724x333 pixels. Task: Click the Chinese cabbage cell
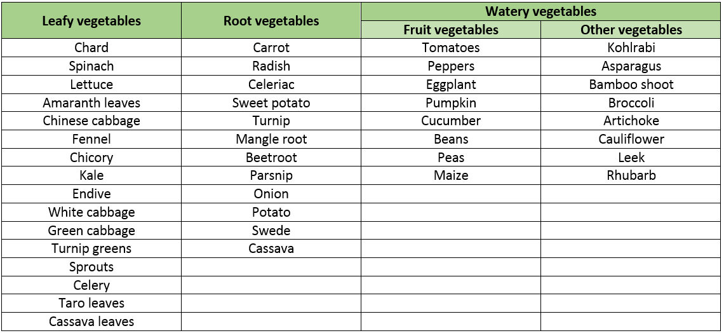pos(91,121)
